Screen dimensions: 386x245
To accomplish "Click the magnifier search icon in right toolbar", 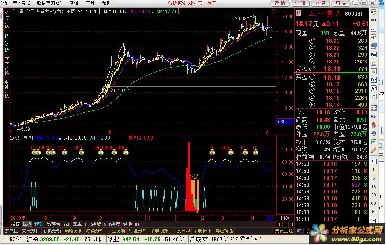I will (x=374, y=97).
